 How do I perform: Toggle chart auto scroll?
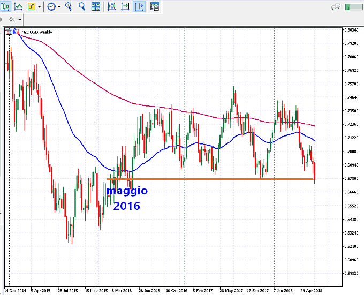112,7
